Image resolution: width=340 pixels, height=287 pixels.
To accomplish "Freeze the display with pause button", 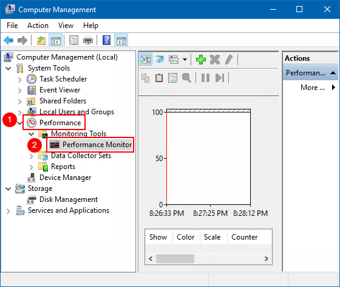I will tap(205, 78).
